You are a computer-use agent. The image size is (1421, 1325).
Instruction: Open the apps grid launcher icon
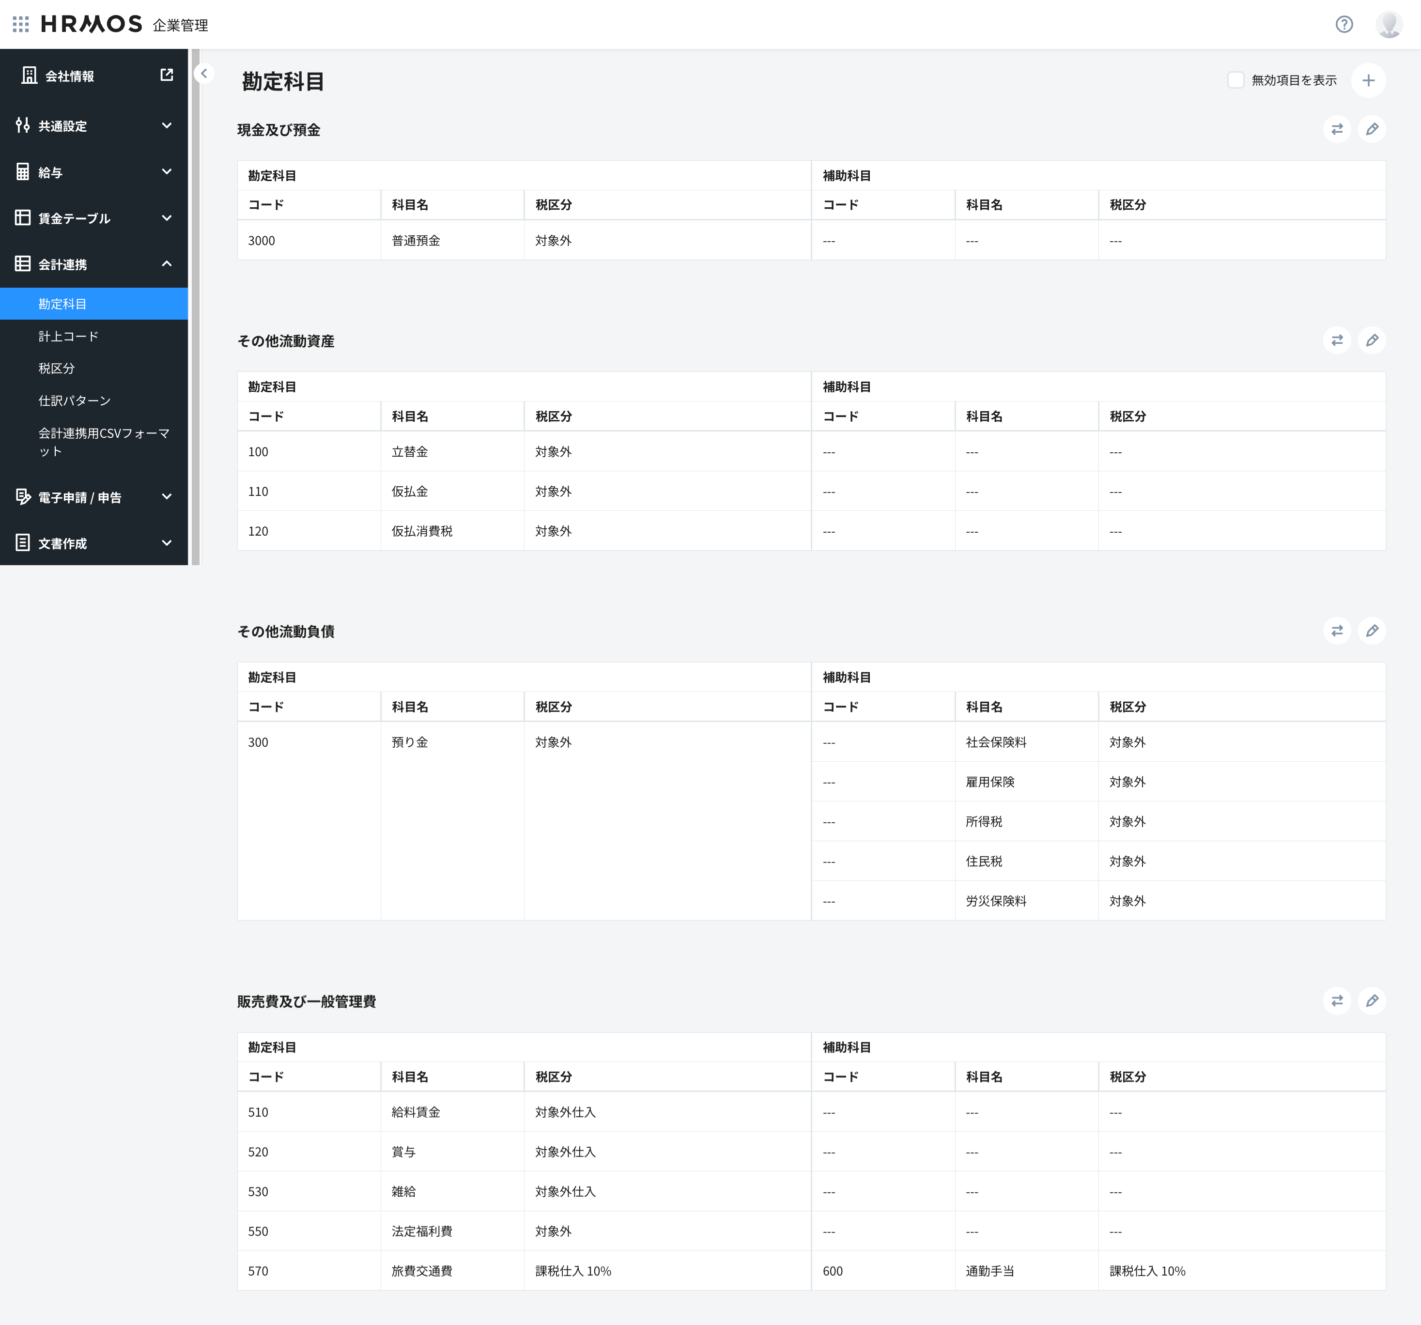(21, 24)
